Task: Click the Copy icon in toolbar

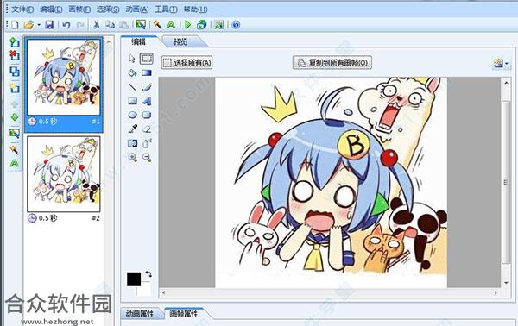Action: [x=110, y=25]
